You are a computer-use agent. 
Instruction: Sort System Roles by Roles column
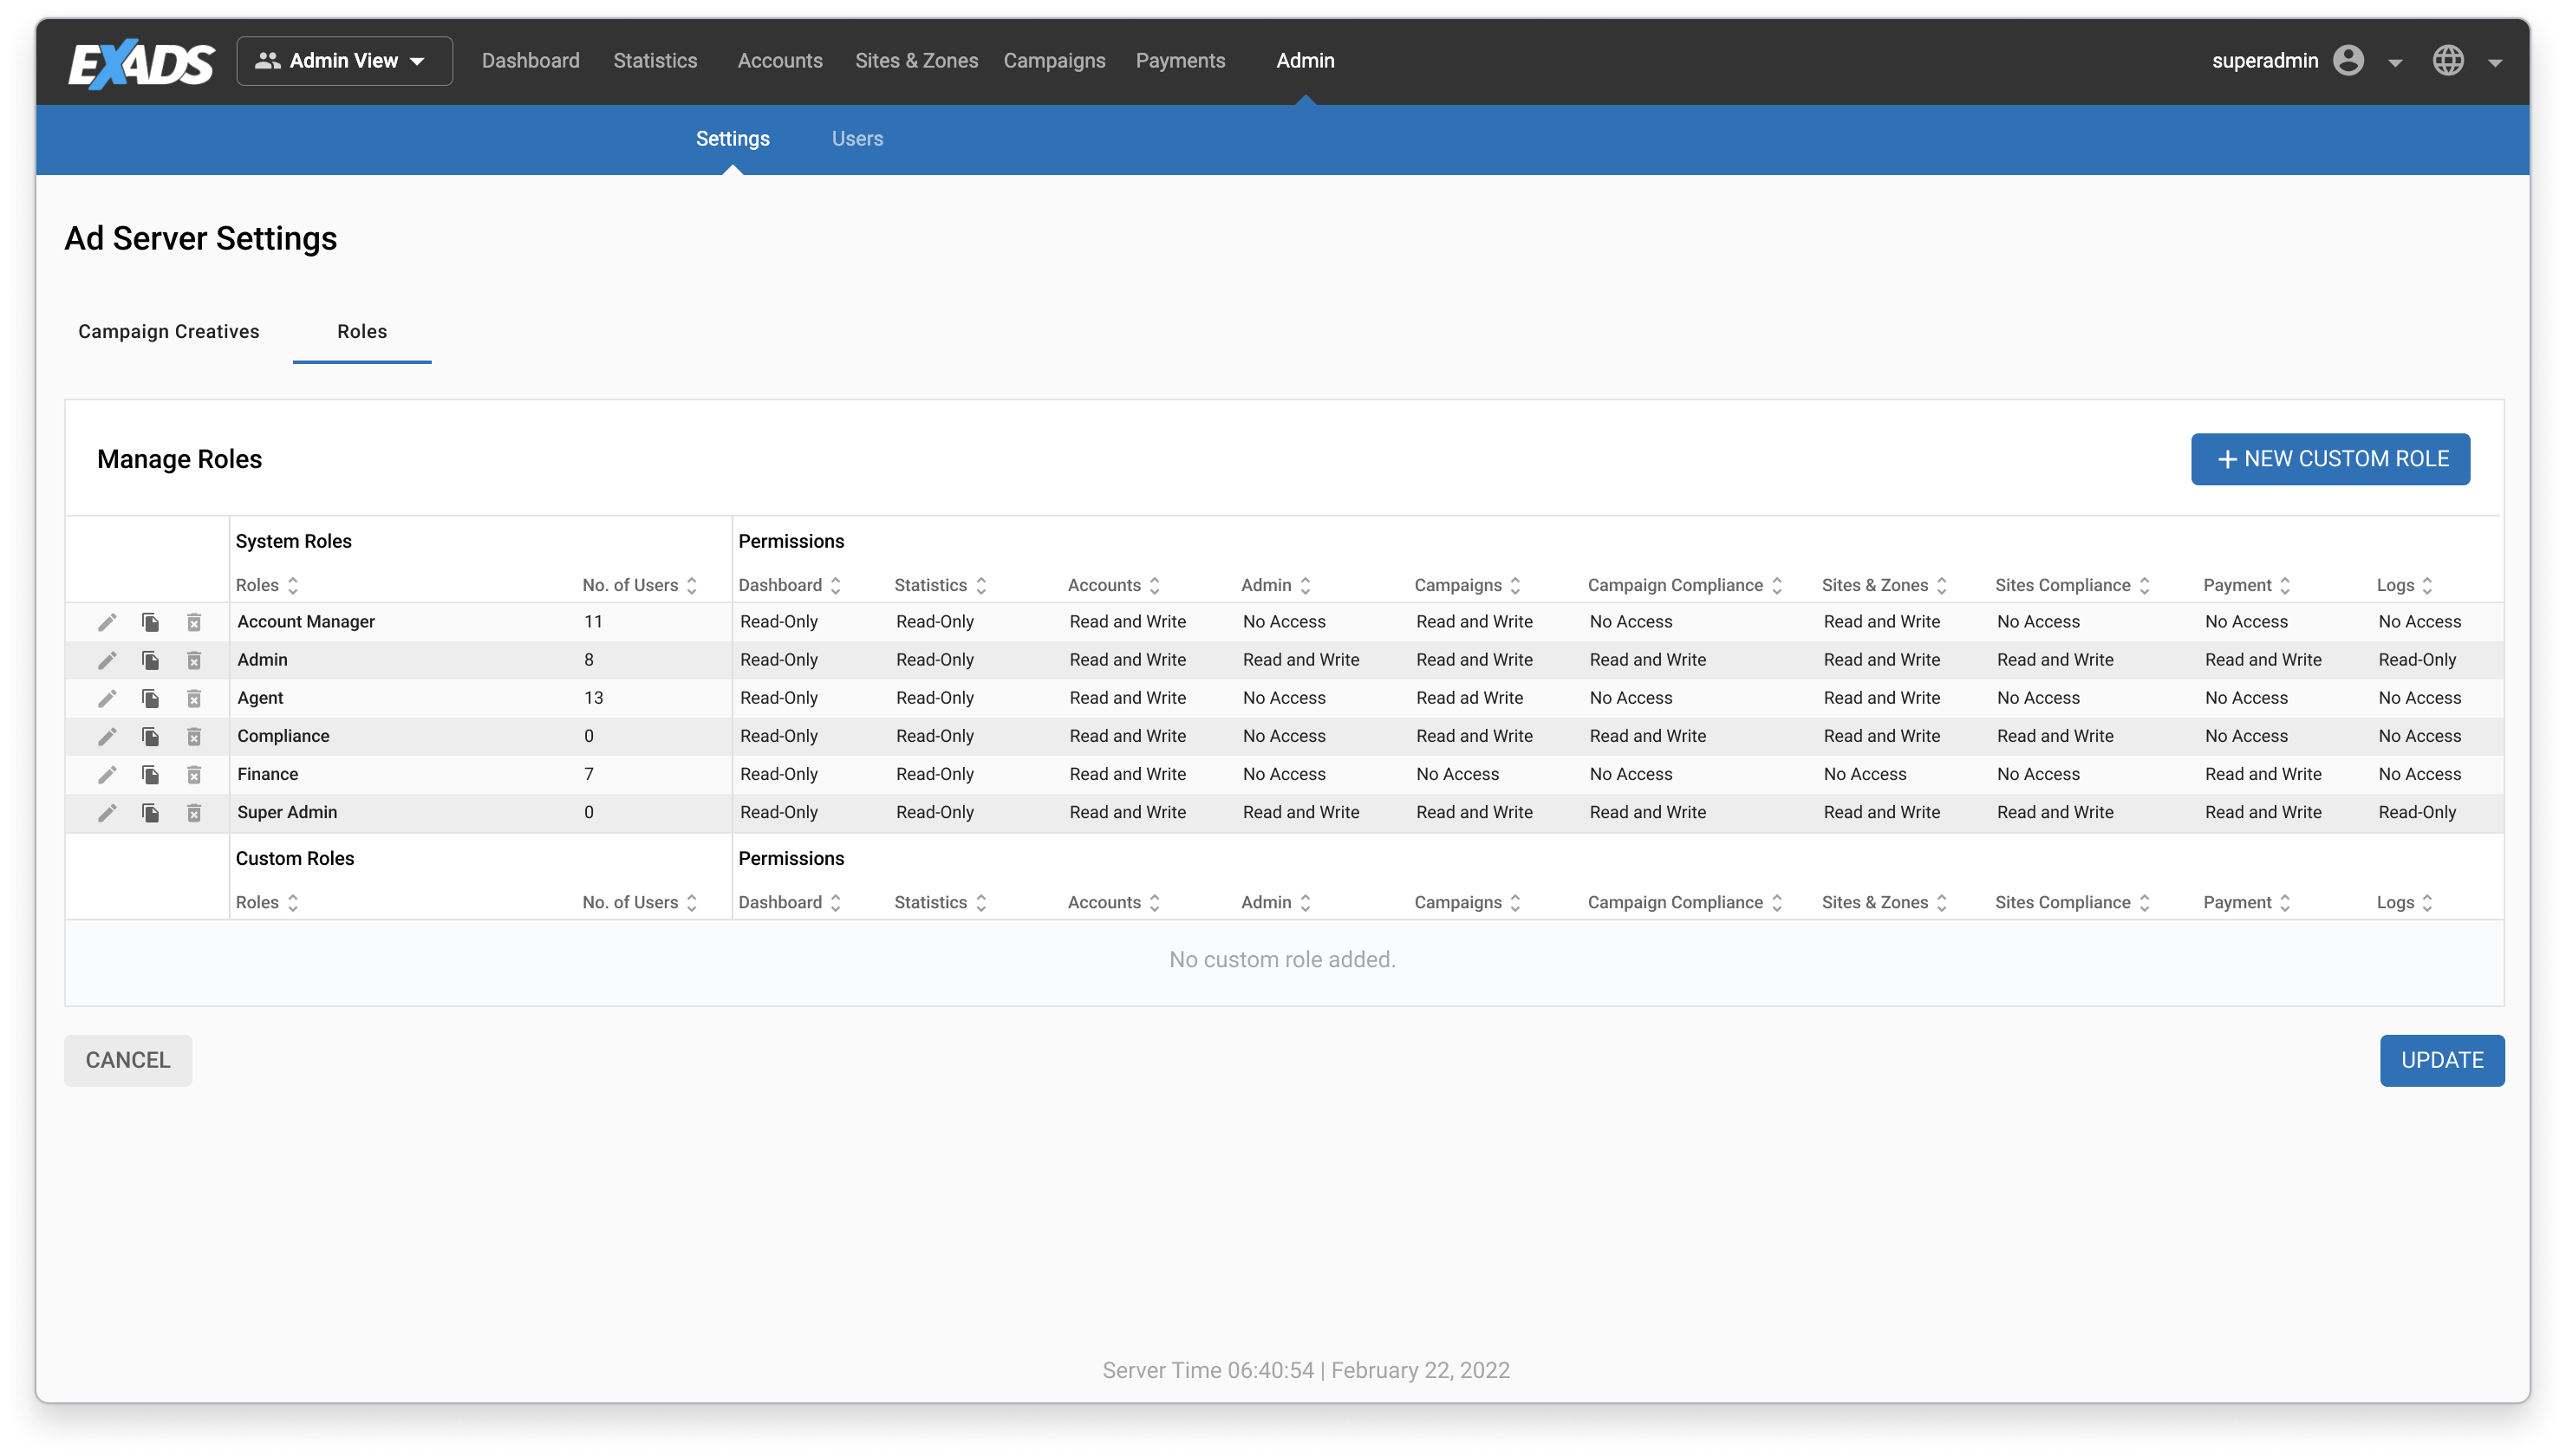[293, 585]
